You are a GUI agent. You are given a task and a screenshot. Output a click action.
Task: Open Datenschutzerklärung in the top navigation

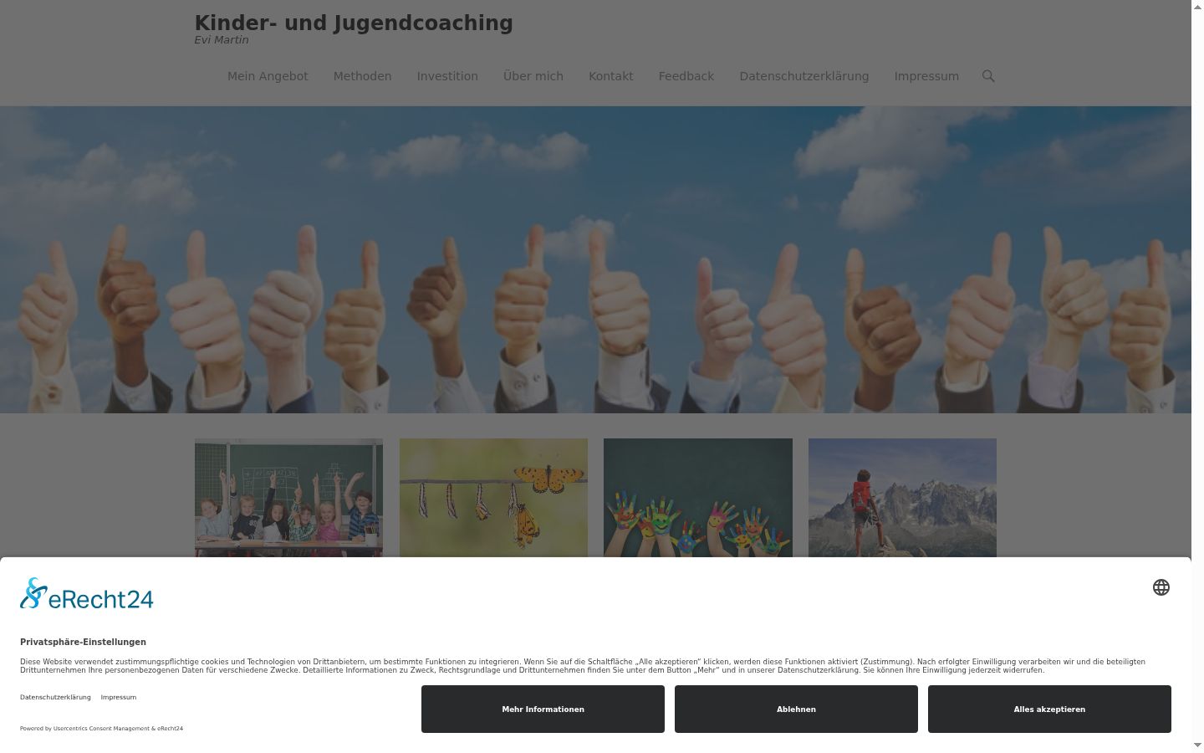coord(804,76)
